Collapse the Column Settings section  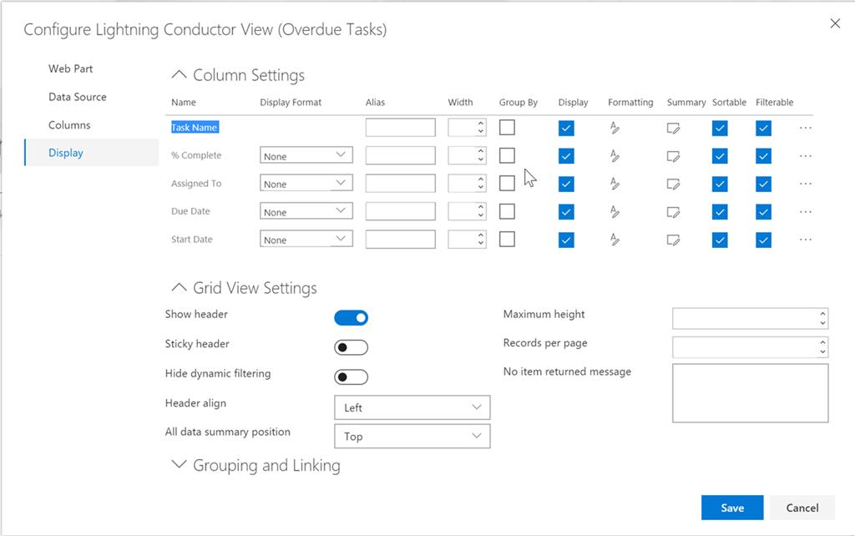point(179,74)
